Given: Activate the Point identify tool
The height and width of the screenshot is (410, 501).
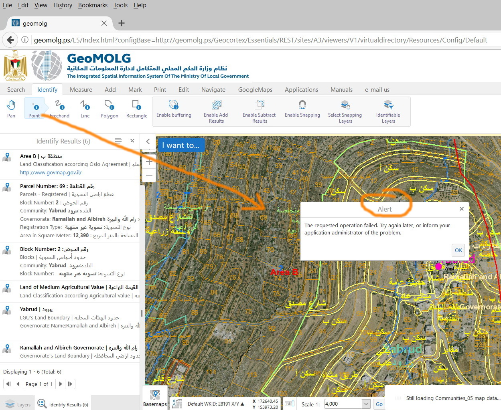Looking at the screenshot, I should [34, 109].
